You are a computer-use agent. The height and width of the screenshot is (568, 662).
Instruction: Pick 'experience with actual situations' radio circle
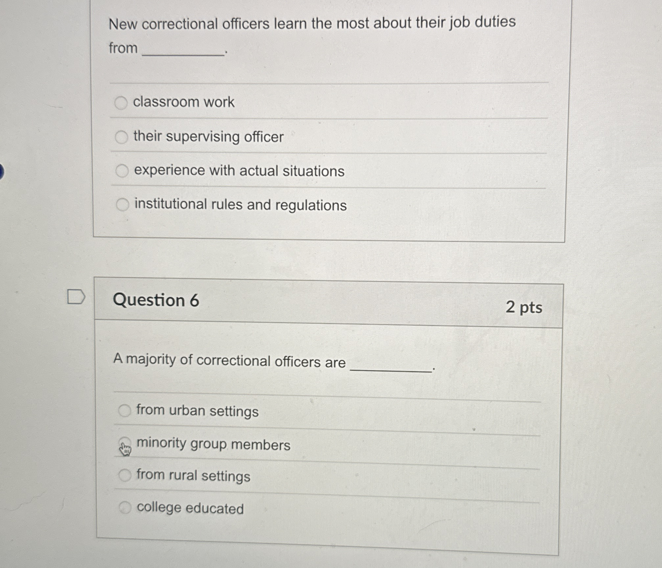click(122, 171)
